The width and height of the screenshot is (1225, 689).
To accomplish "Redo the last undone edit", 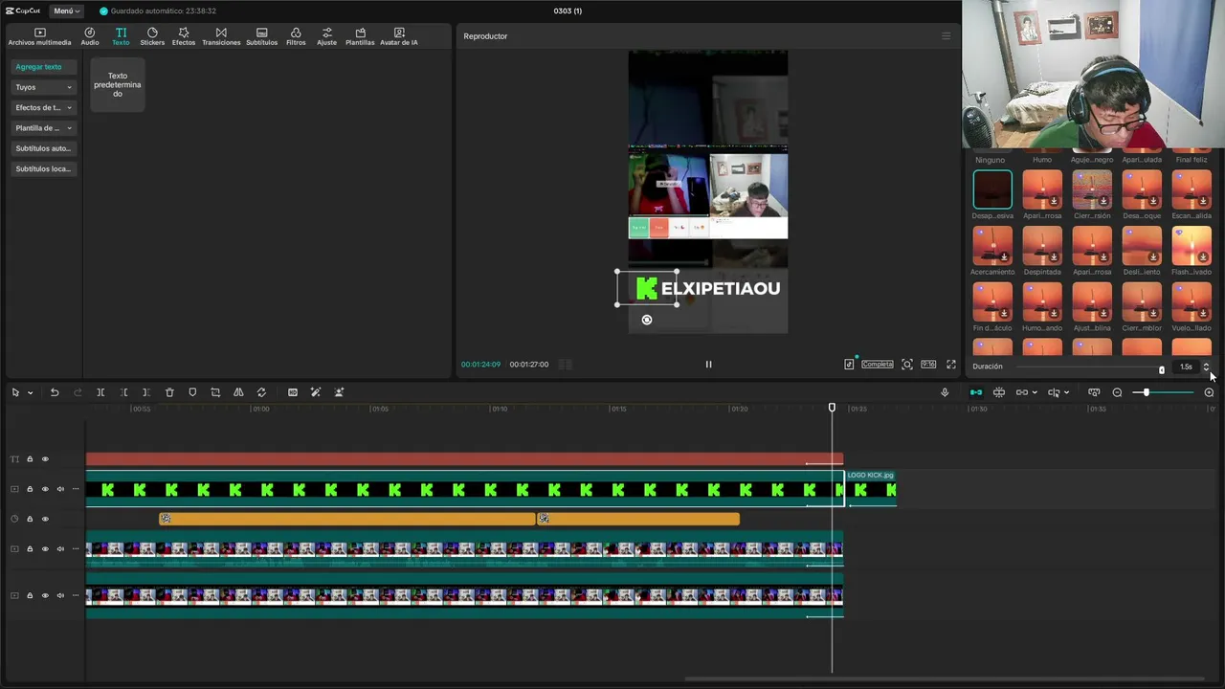I will point(78,392).
